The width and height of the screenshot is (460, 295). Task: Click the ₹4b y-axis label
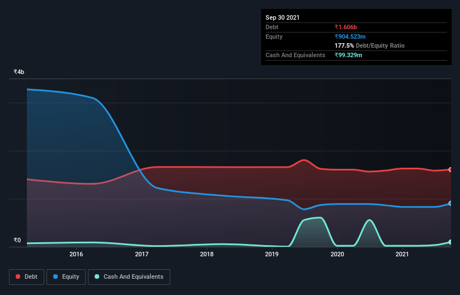coord(19,72)
